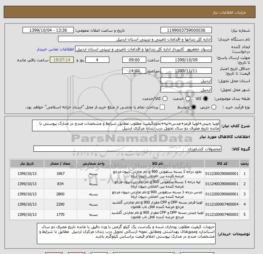Click the request creator field رسول جعفرپور
The width and height of the screenshot is (263, 254).
[143, 49]
